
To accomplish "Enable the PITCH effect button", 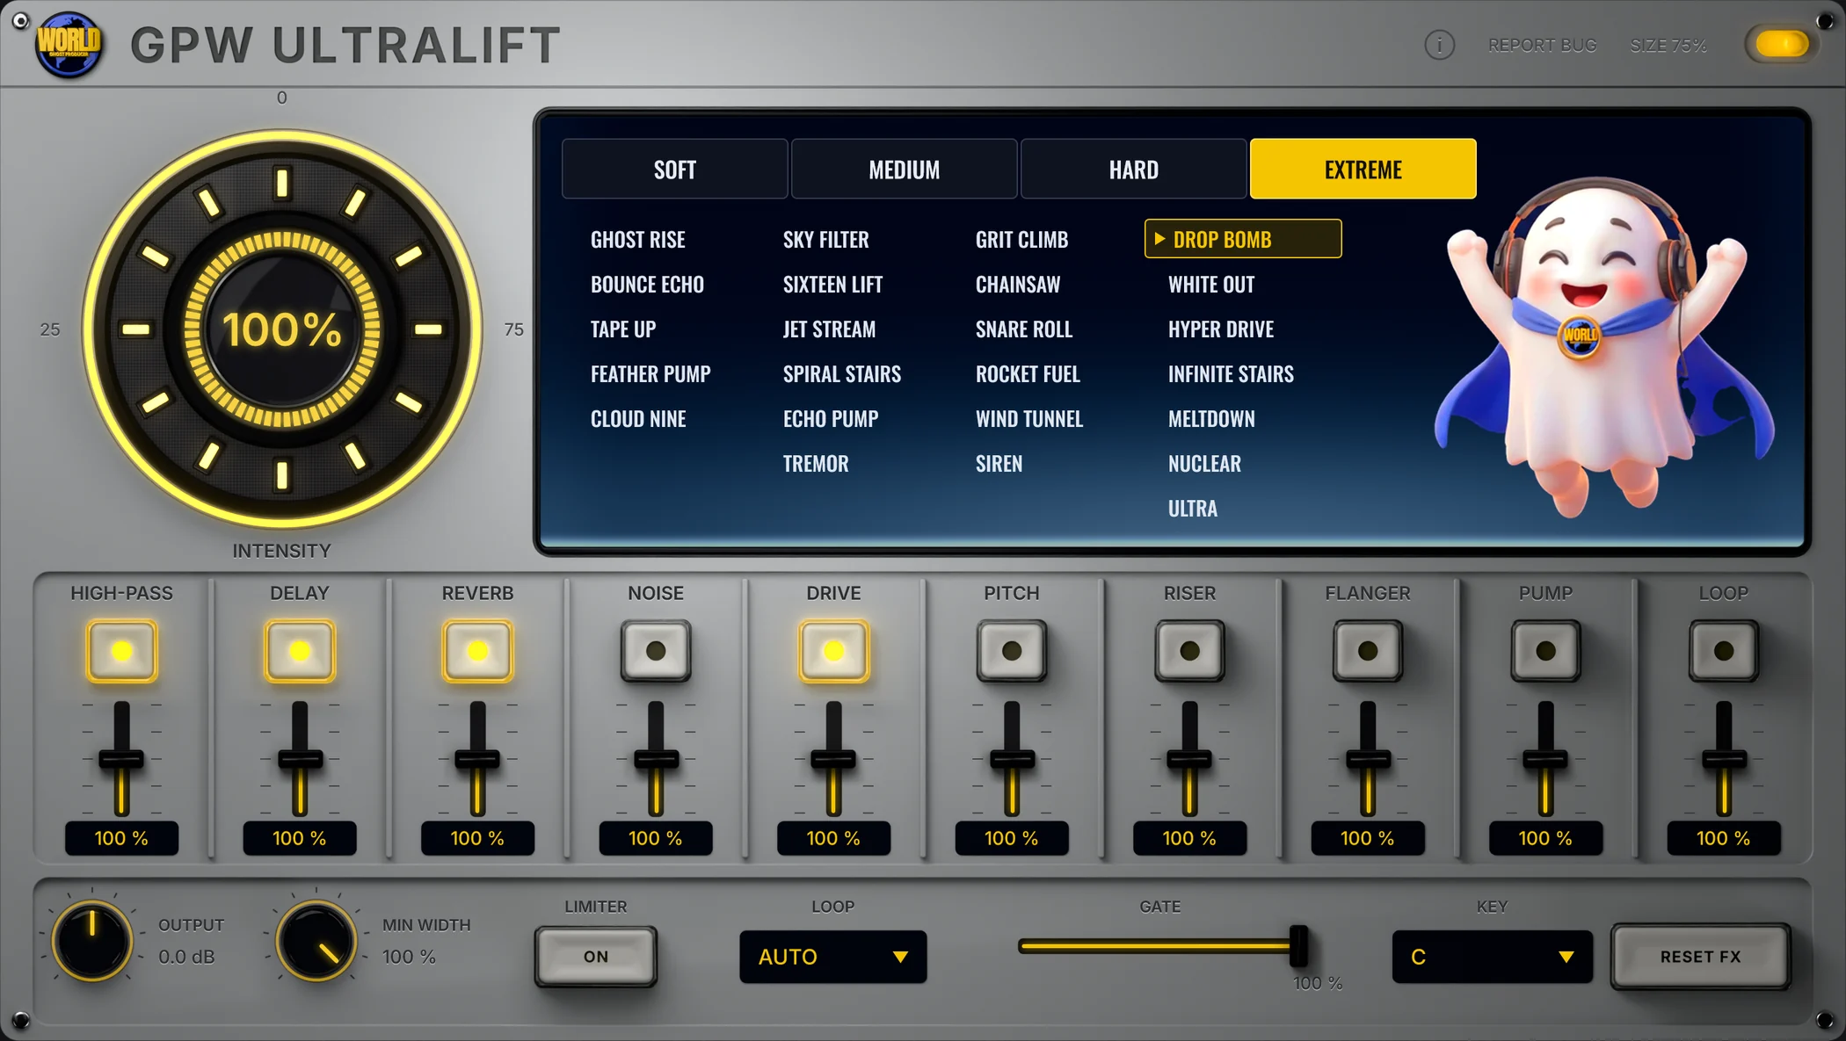I will pos(1012,651).
